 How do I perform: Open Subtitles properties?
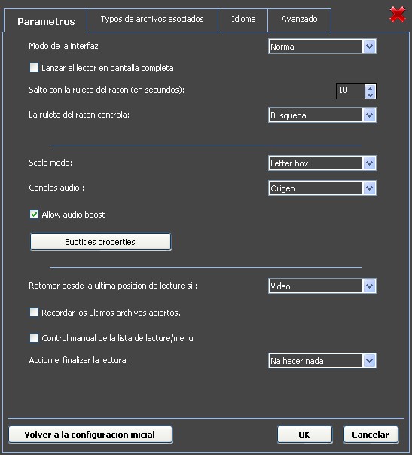pyautogui.click(x=100, y=242)
